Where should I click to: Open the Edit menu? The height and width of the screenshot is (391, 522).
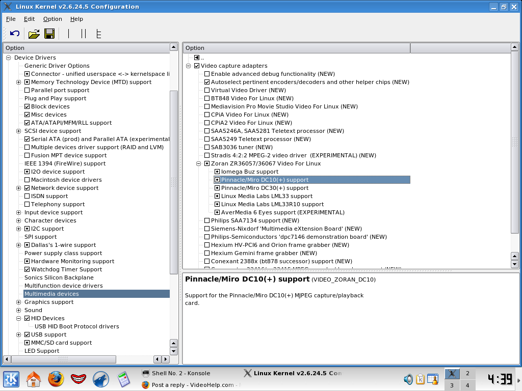pyautogui.click(x=29, y=19)
